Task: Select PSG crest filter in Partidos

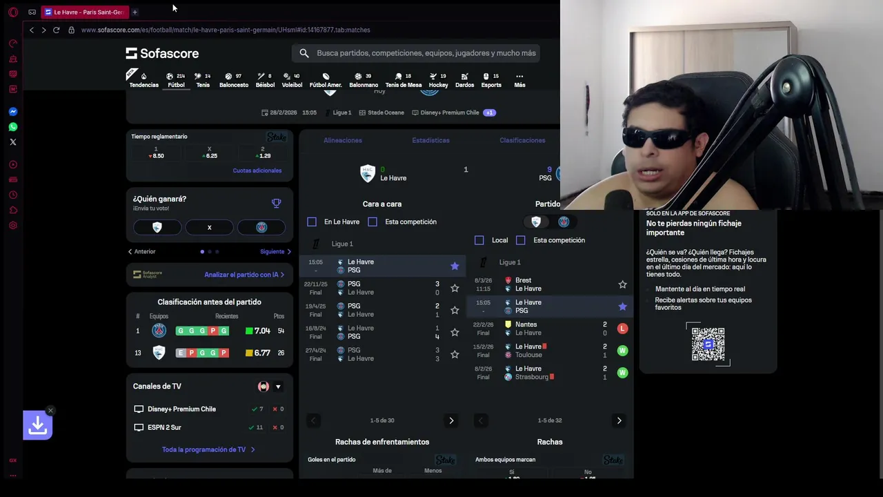Action: click(x=564, y=222)
